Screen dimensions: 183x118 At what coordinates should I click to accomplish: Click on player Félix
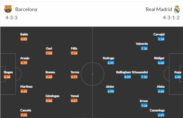pos(74,49)
